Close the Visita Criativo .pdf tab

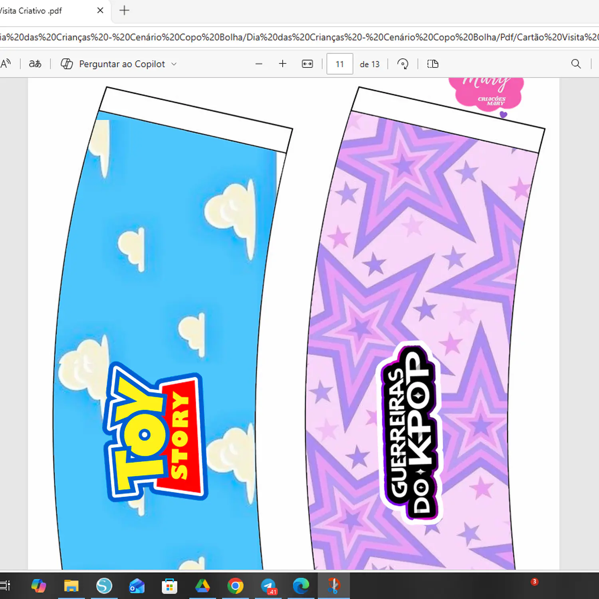tap(100, 10)
